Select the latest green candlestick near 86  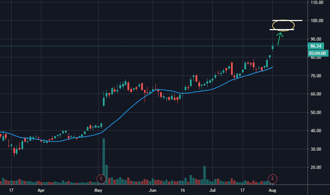coord(273,47)
